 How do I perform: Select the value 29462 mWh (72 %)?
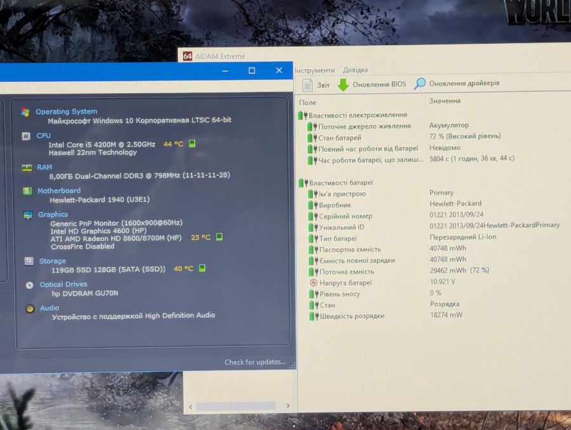[459, 270]
